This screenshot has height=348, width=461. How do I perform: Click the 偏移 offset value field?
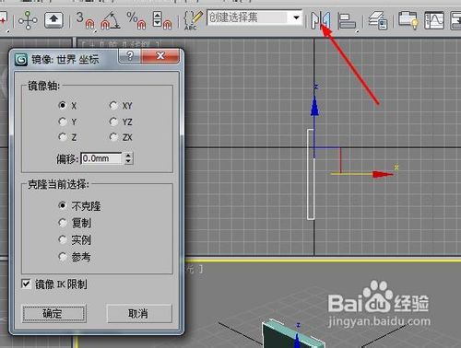(101, 158)
